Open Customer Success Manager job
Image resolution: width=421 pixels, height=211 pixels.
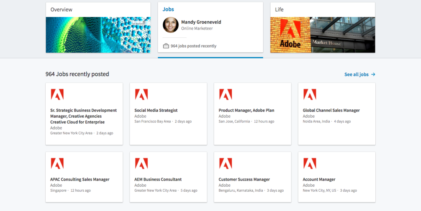pyautogui.click(x=244, y=179)
